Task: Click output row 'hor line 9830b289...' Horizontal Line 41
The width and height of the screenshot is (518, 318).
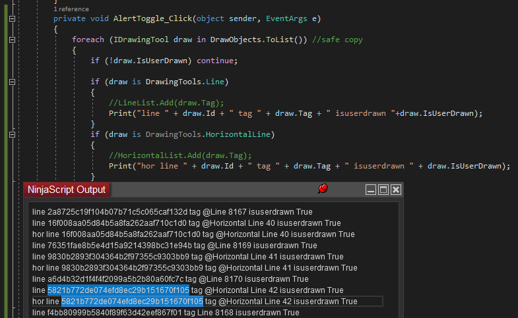Action: [x=195, y=268]
